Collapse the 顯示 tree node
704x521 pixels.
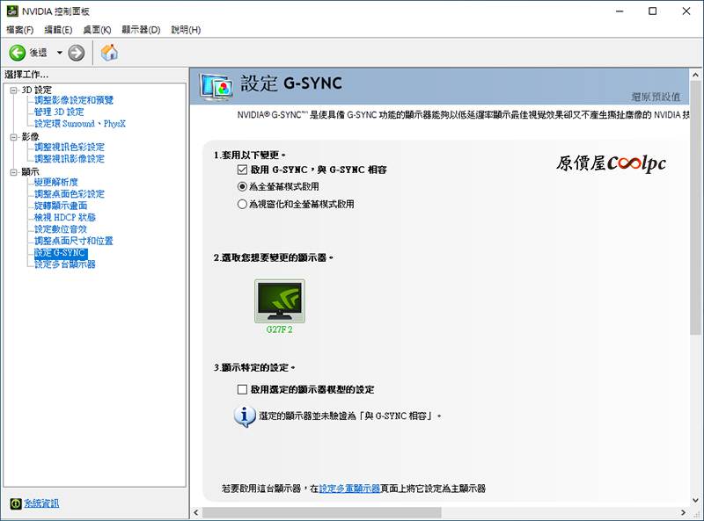[x=14, y=171]
